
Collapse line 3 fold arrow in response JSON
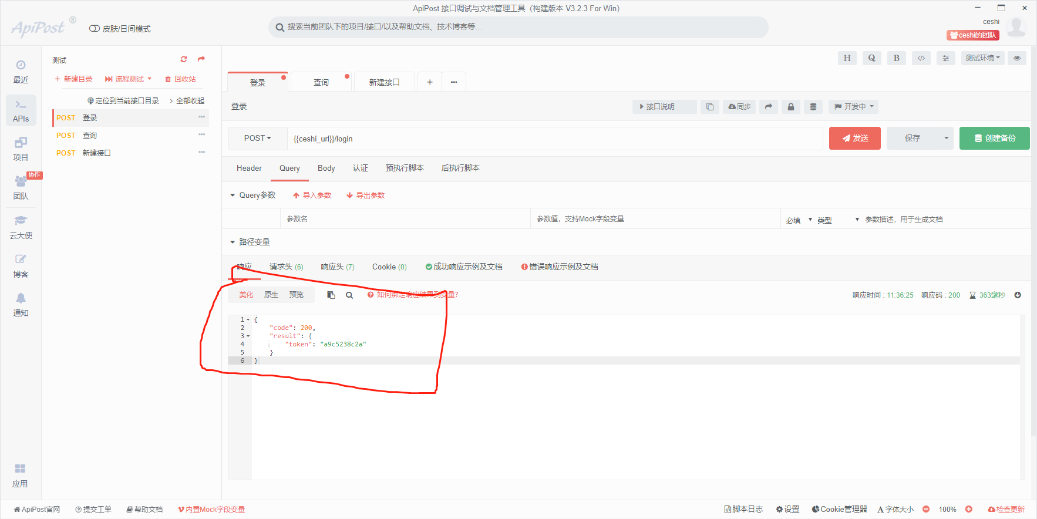[x=248, y=336]
